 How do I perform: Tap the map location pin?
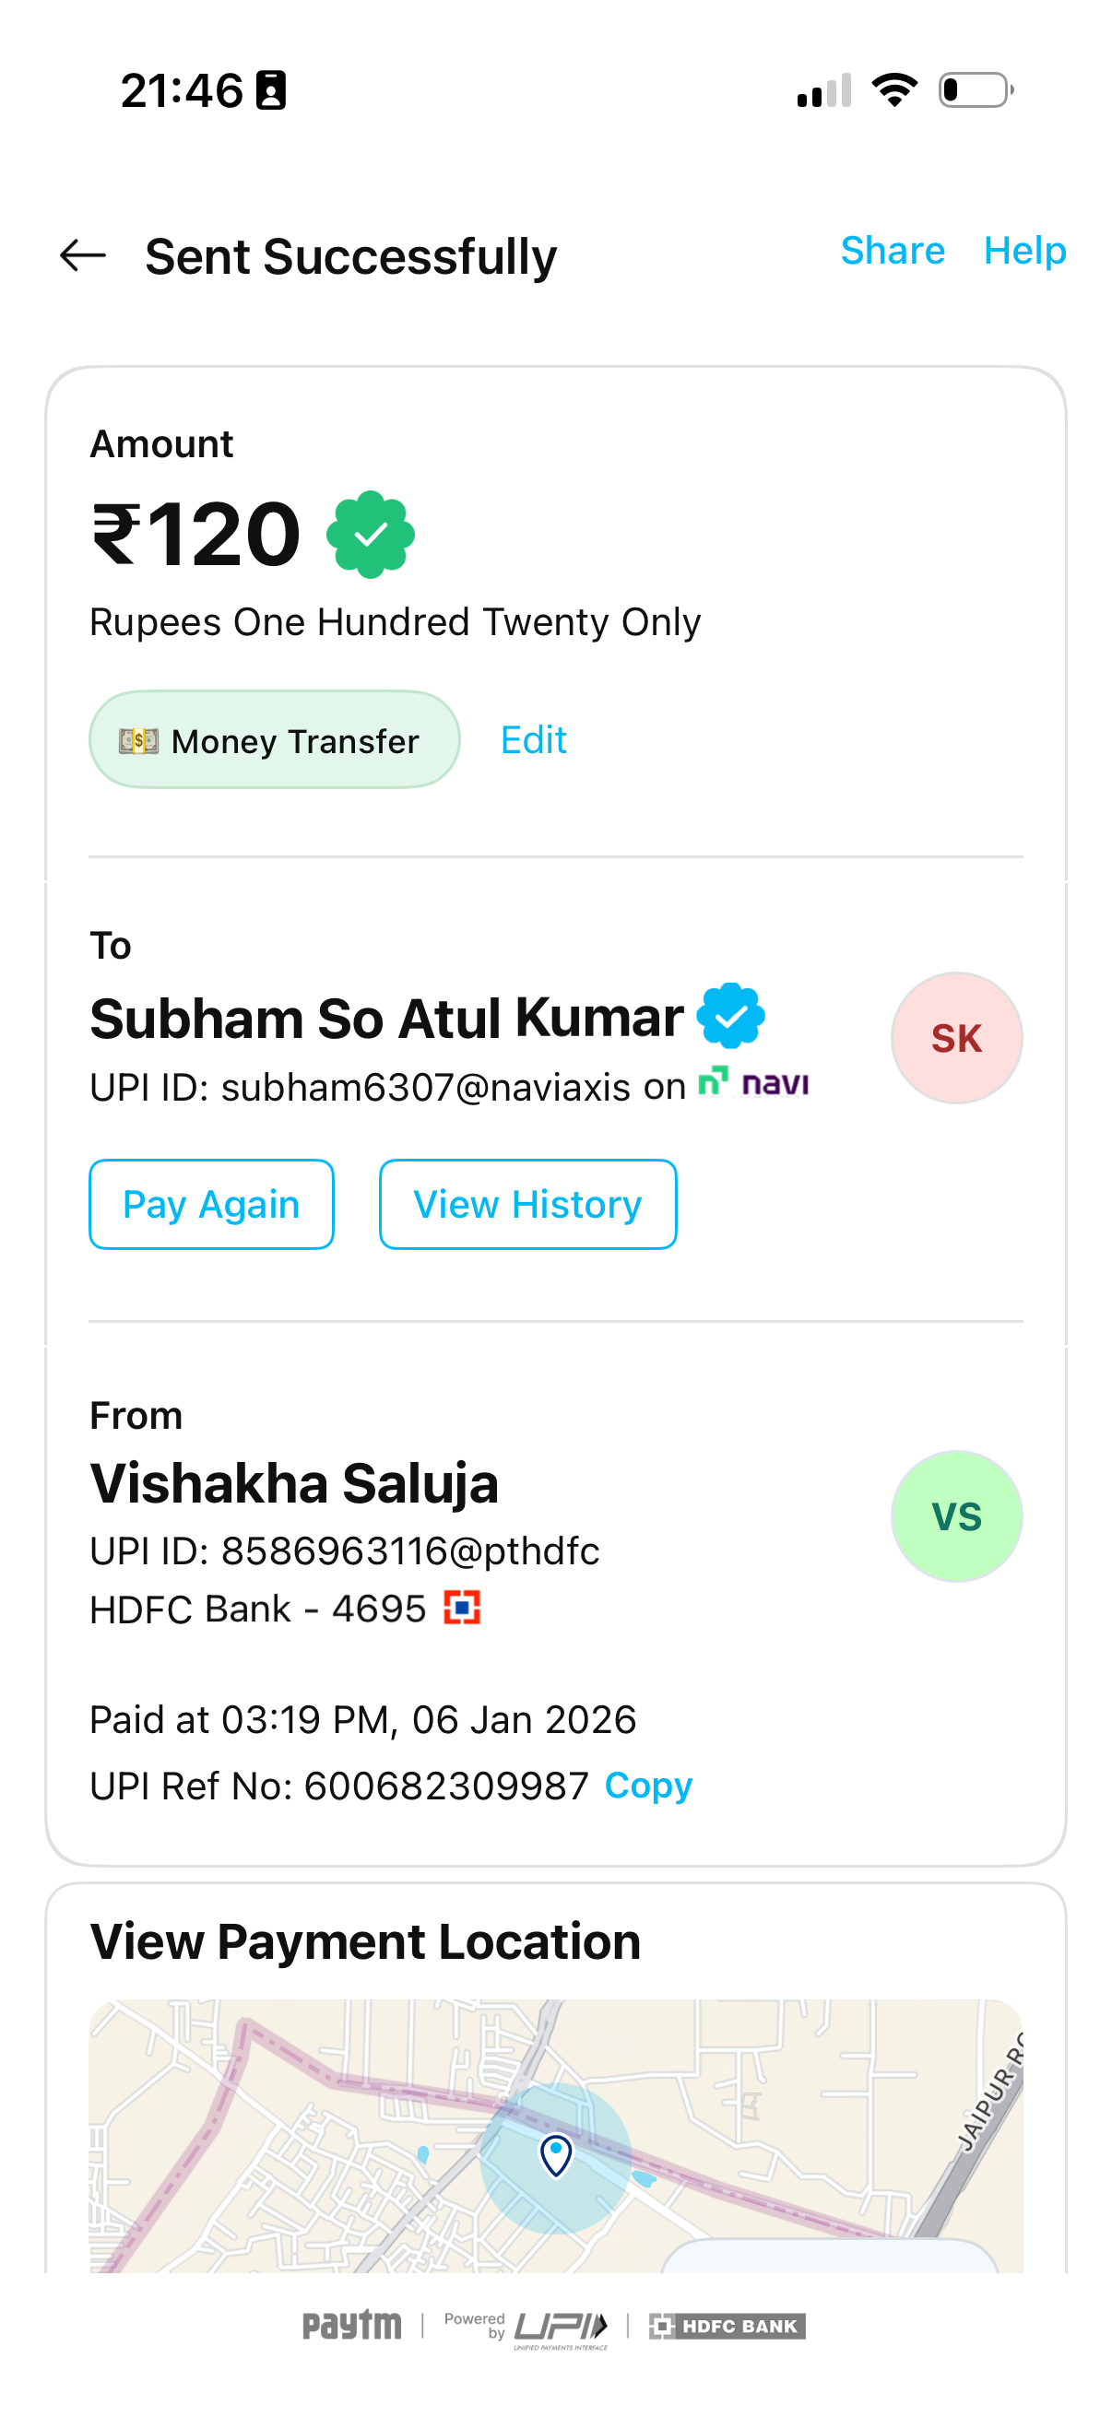555,2154
